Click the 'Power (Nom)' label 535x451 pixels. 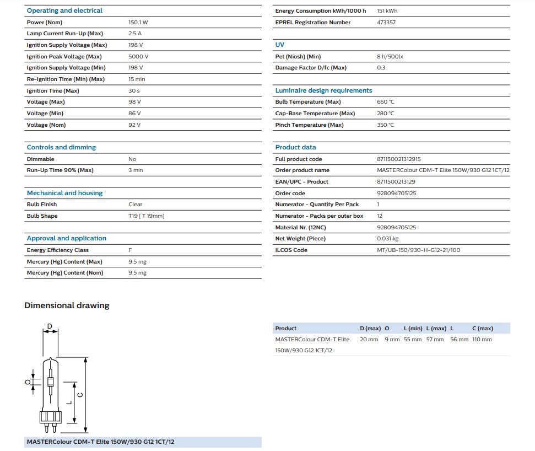click(x=45, y=23)
